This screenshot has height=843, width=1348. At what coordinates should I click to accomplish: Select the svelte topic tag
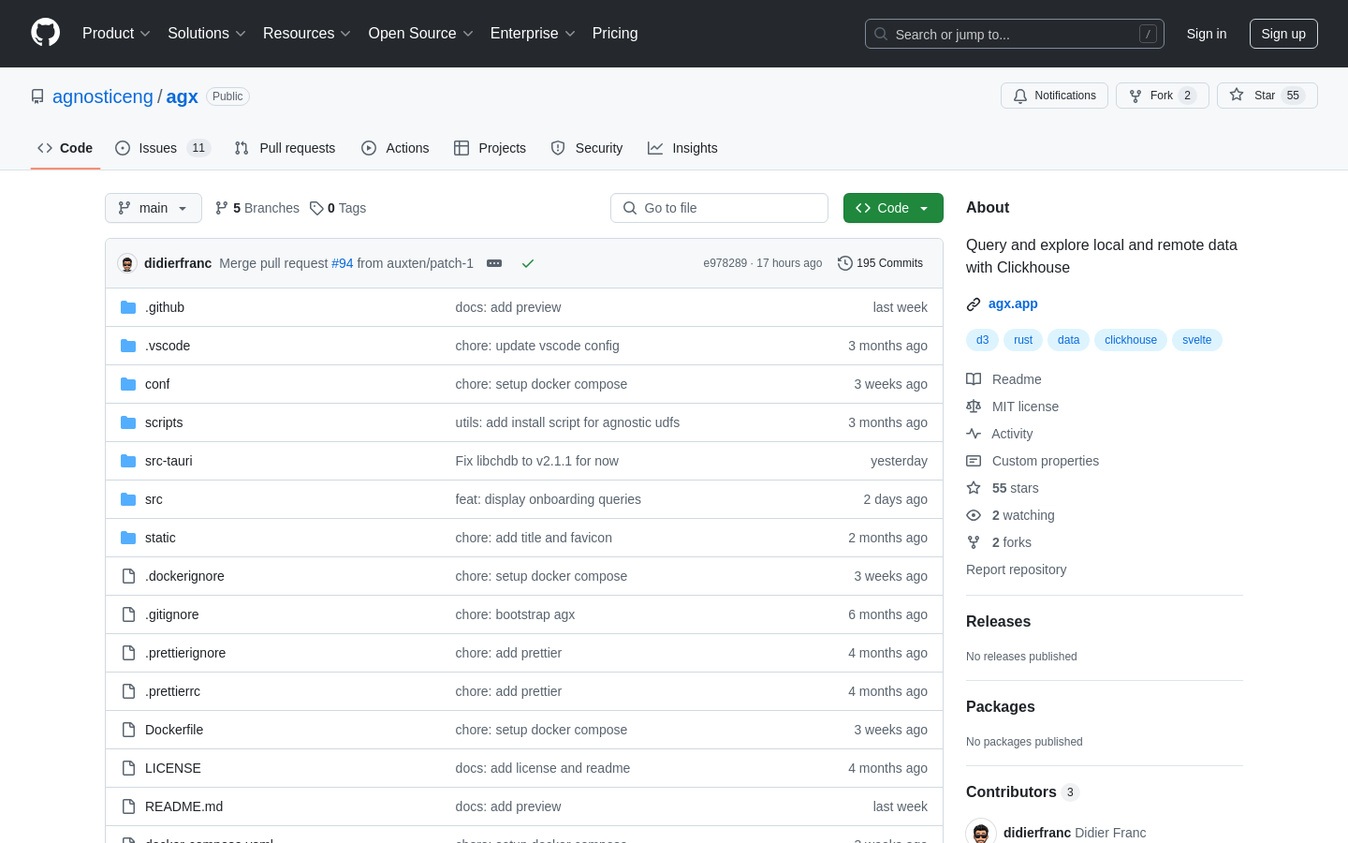click(x=1196, y=340)
